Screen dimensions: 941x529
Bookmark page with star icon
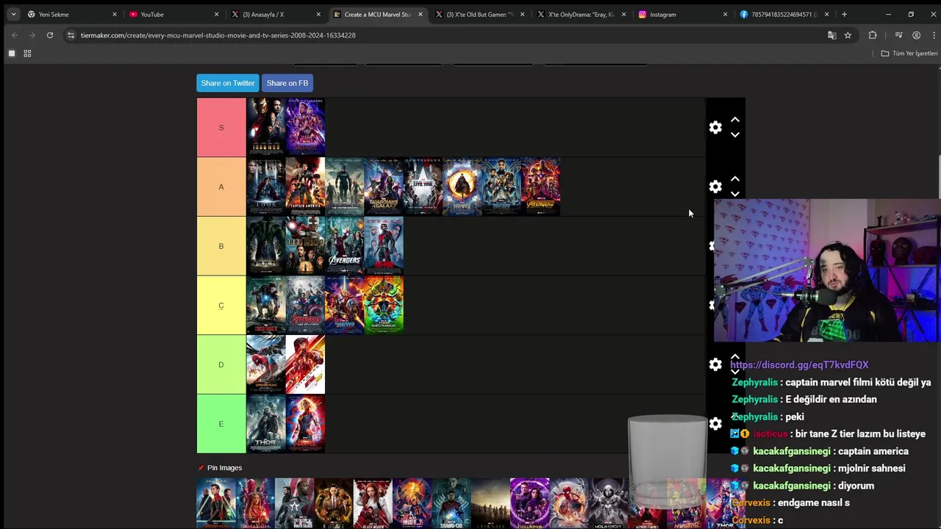(x=848, y=35)
